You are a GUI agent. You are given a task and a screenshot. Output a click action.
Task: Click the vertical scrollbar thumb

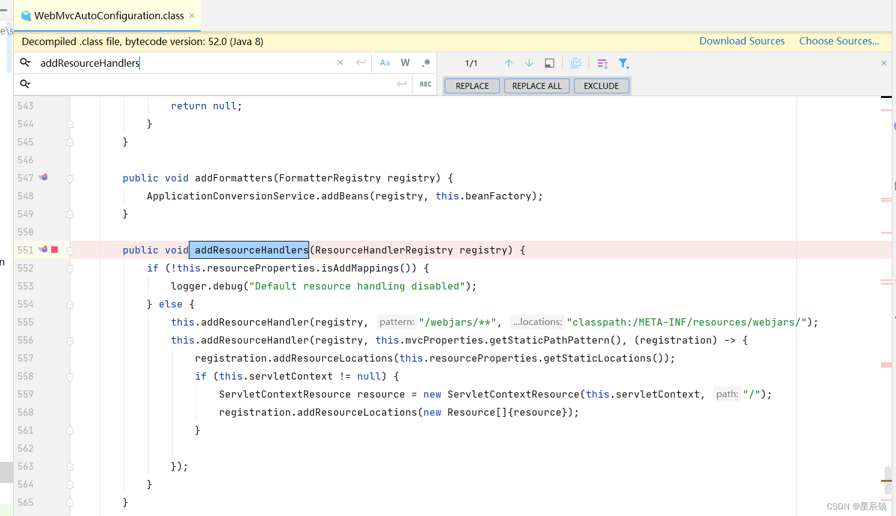(x=888, y=480)
